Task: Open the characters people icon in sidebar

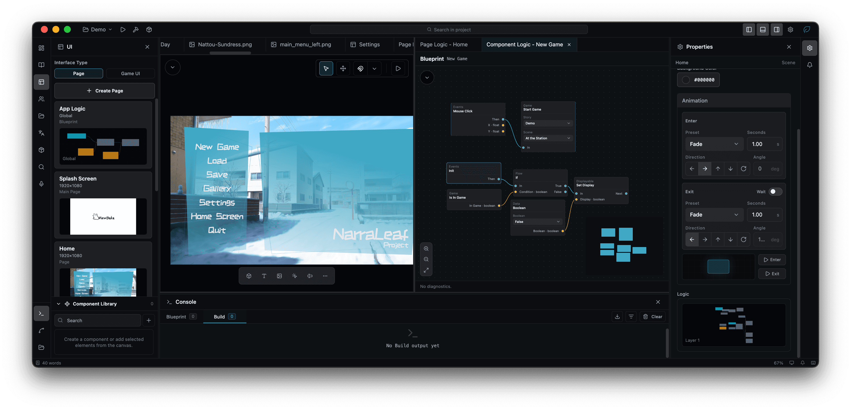Action: [41, 99]
